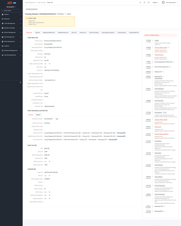Click the info icon beside Exception_Reason_Added

[x=169, y=47]
